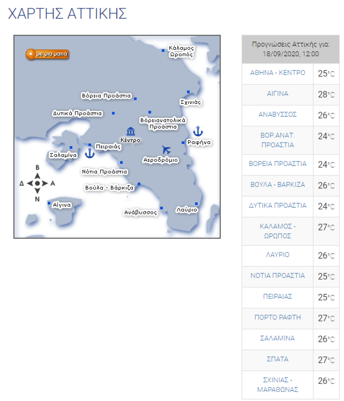
Task: Click the Βούλα - Βάρκιζα map label
Action: [109, 188]
